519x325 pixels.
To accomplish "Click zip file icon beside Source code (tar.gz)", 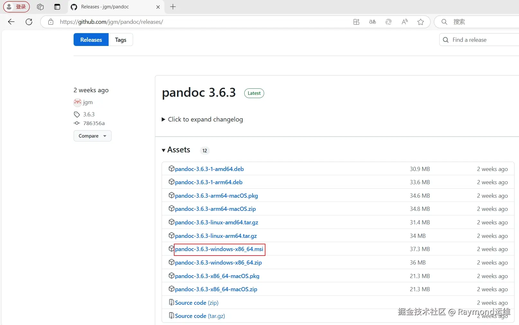I will point(172,315).
